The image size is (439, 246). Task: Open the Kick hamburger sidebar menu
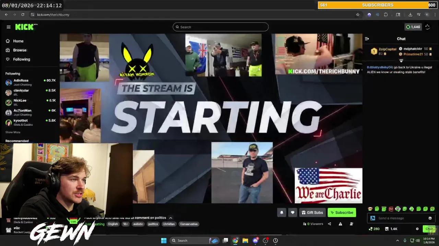coord(8,27)
